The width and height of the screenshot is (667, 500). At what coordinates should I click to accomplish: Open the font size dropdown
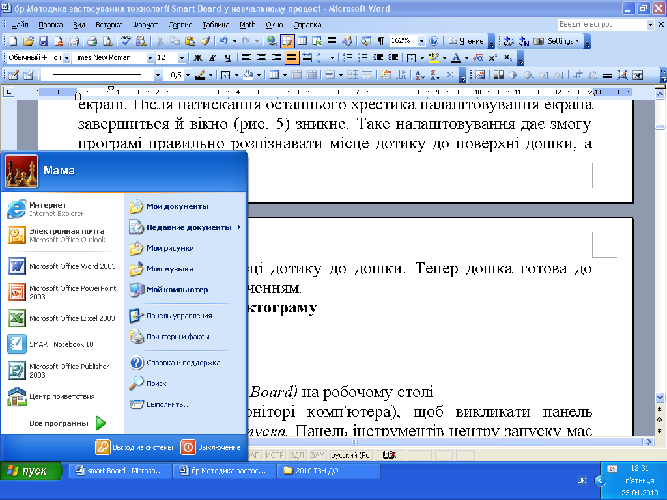(x=182, y=57)
